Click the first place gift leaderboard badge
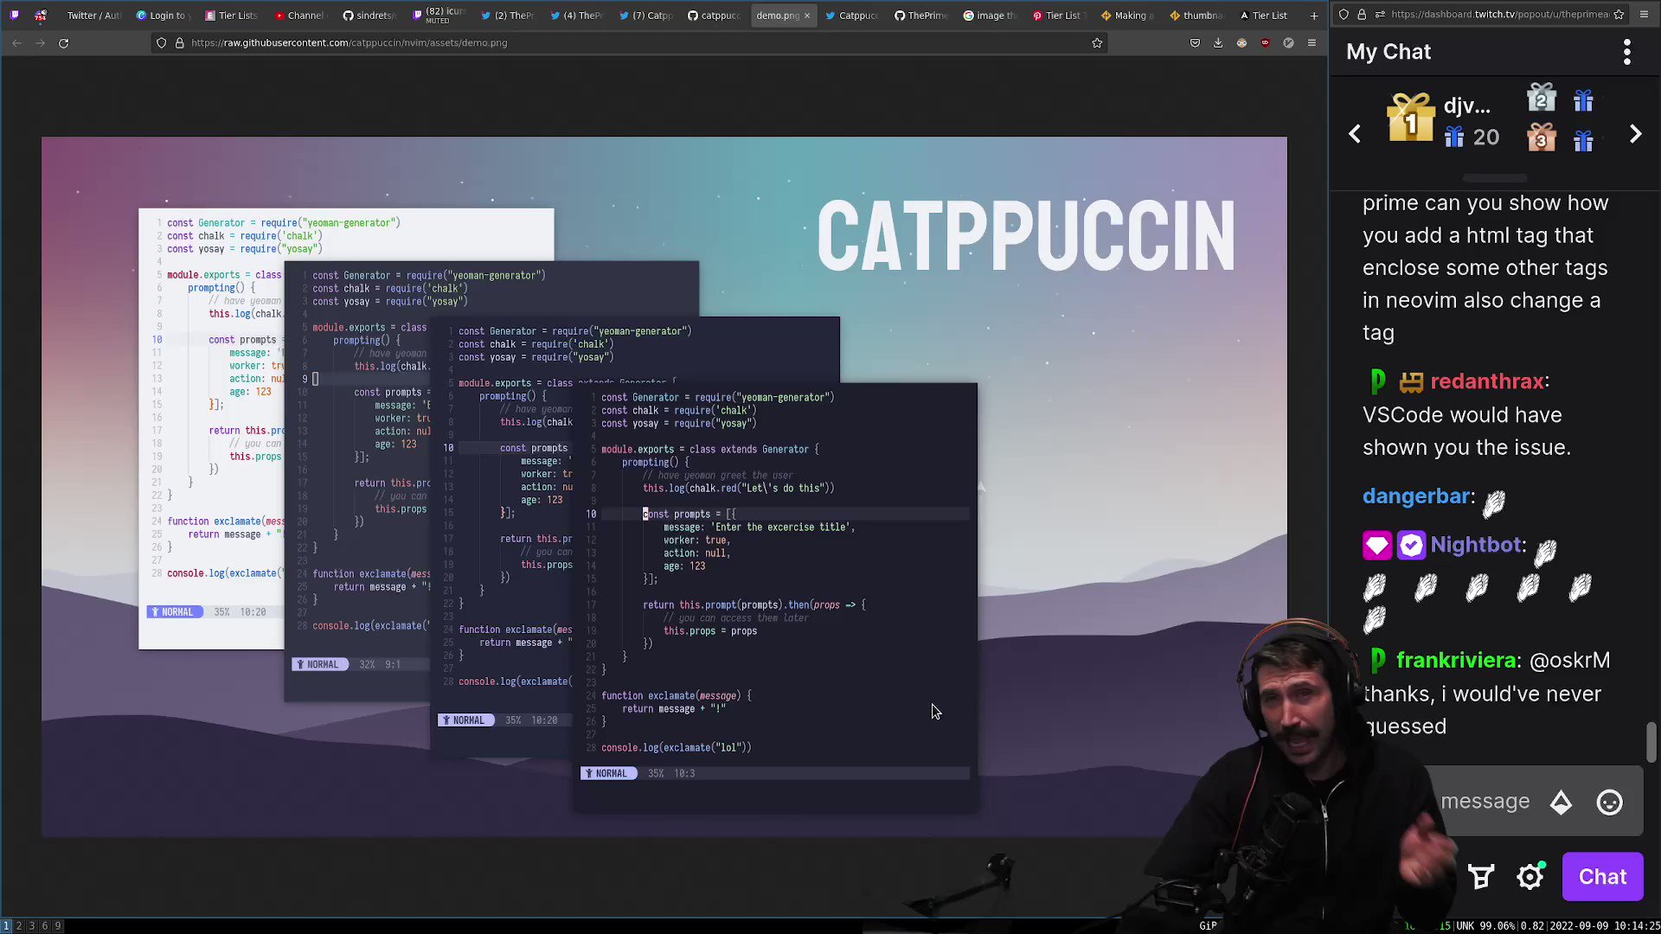Image resolution: width=1661 pixels, height=934 pixels. pyautogui.click(x=1411, y=118)
